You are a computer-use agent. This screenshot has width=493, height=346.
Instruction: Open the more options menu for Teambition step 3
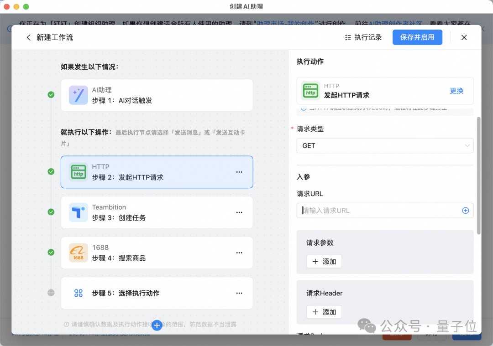coord(239,212)
